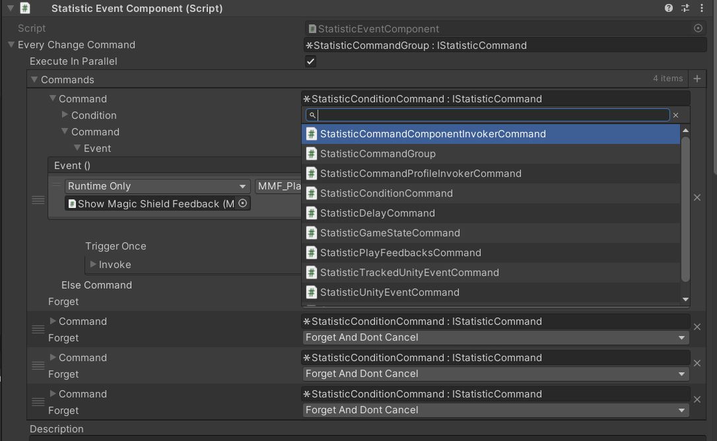
Task: Remove the last Command list entry
Action: click(x=697, y=399)
